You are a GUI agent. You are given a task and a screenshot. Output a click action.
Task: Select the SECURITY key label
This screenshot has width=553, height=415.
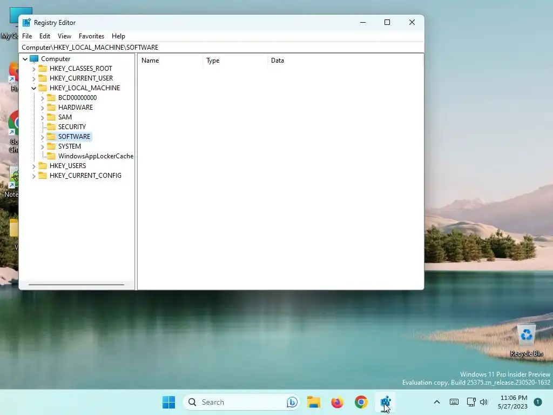(72, 126)
